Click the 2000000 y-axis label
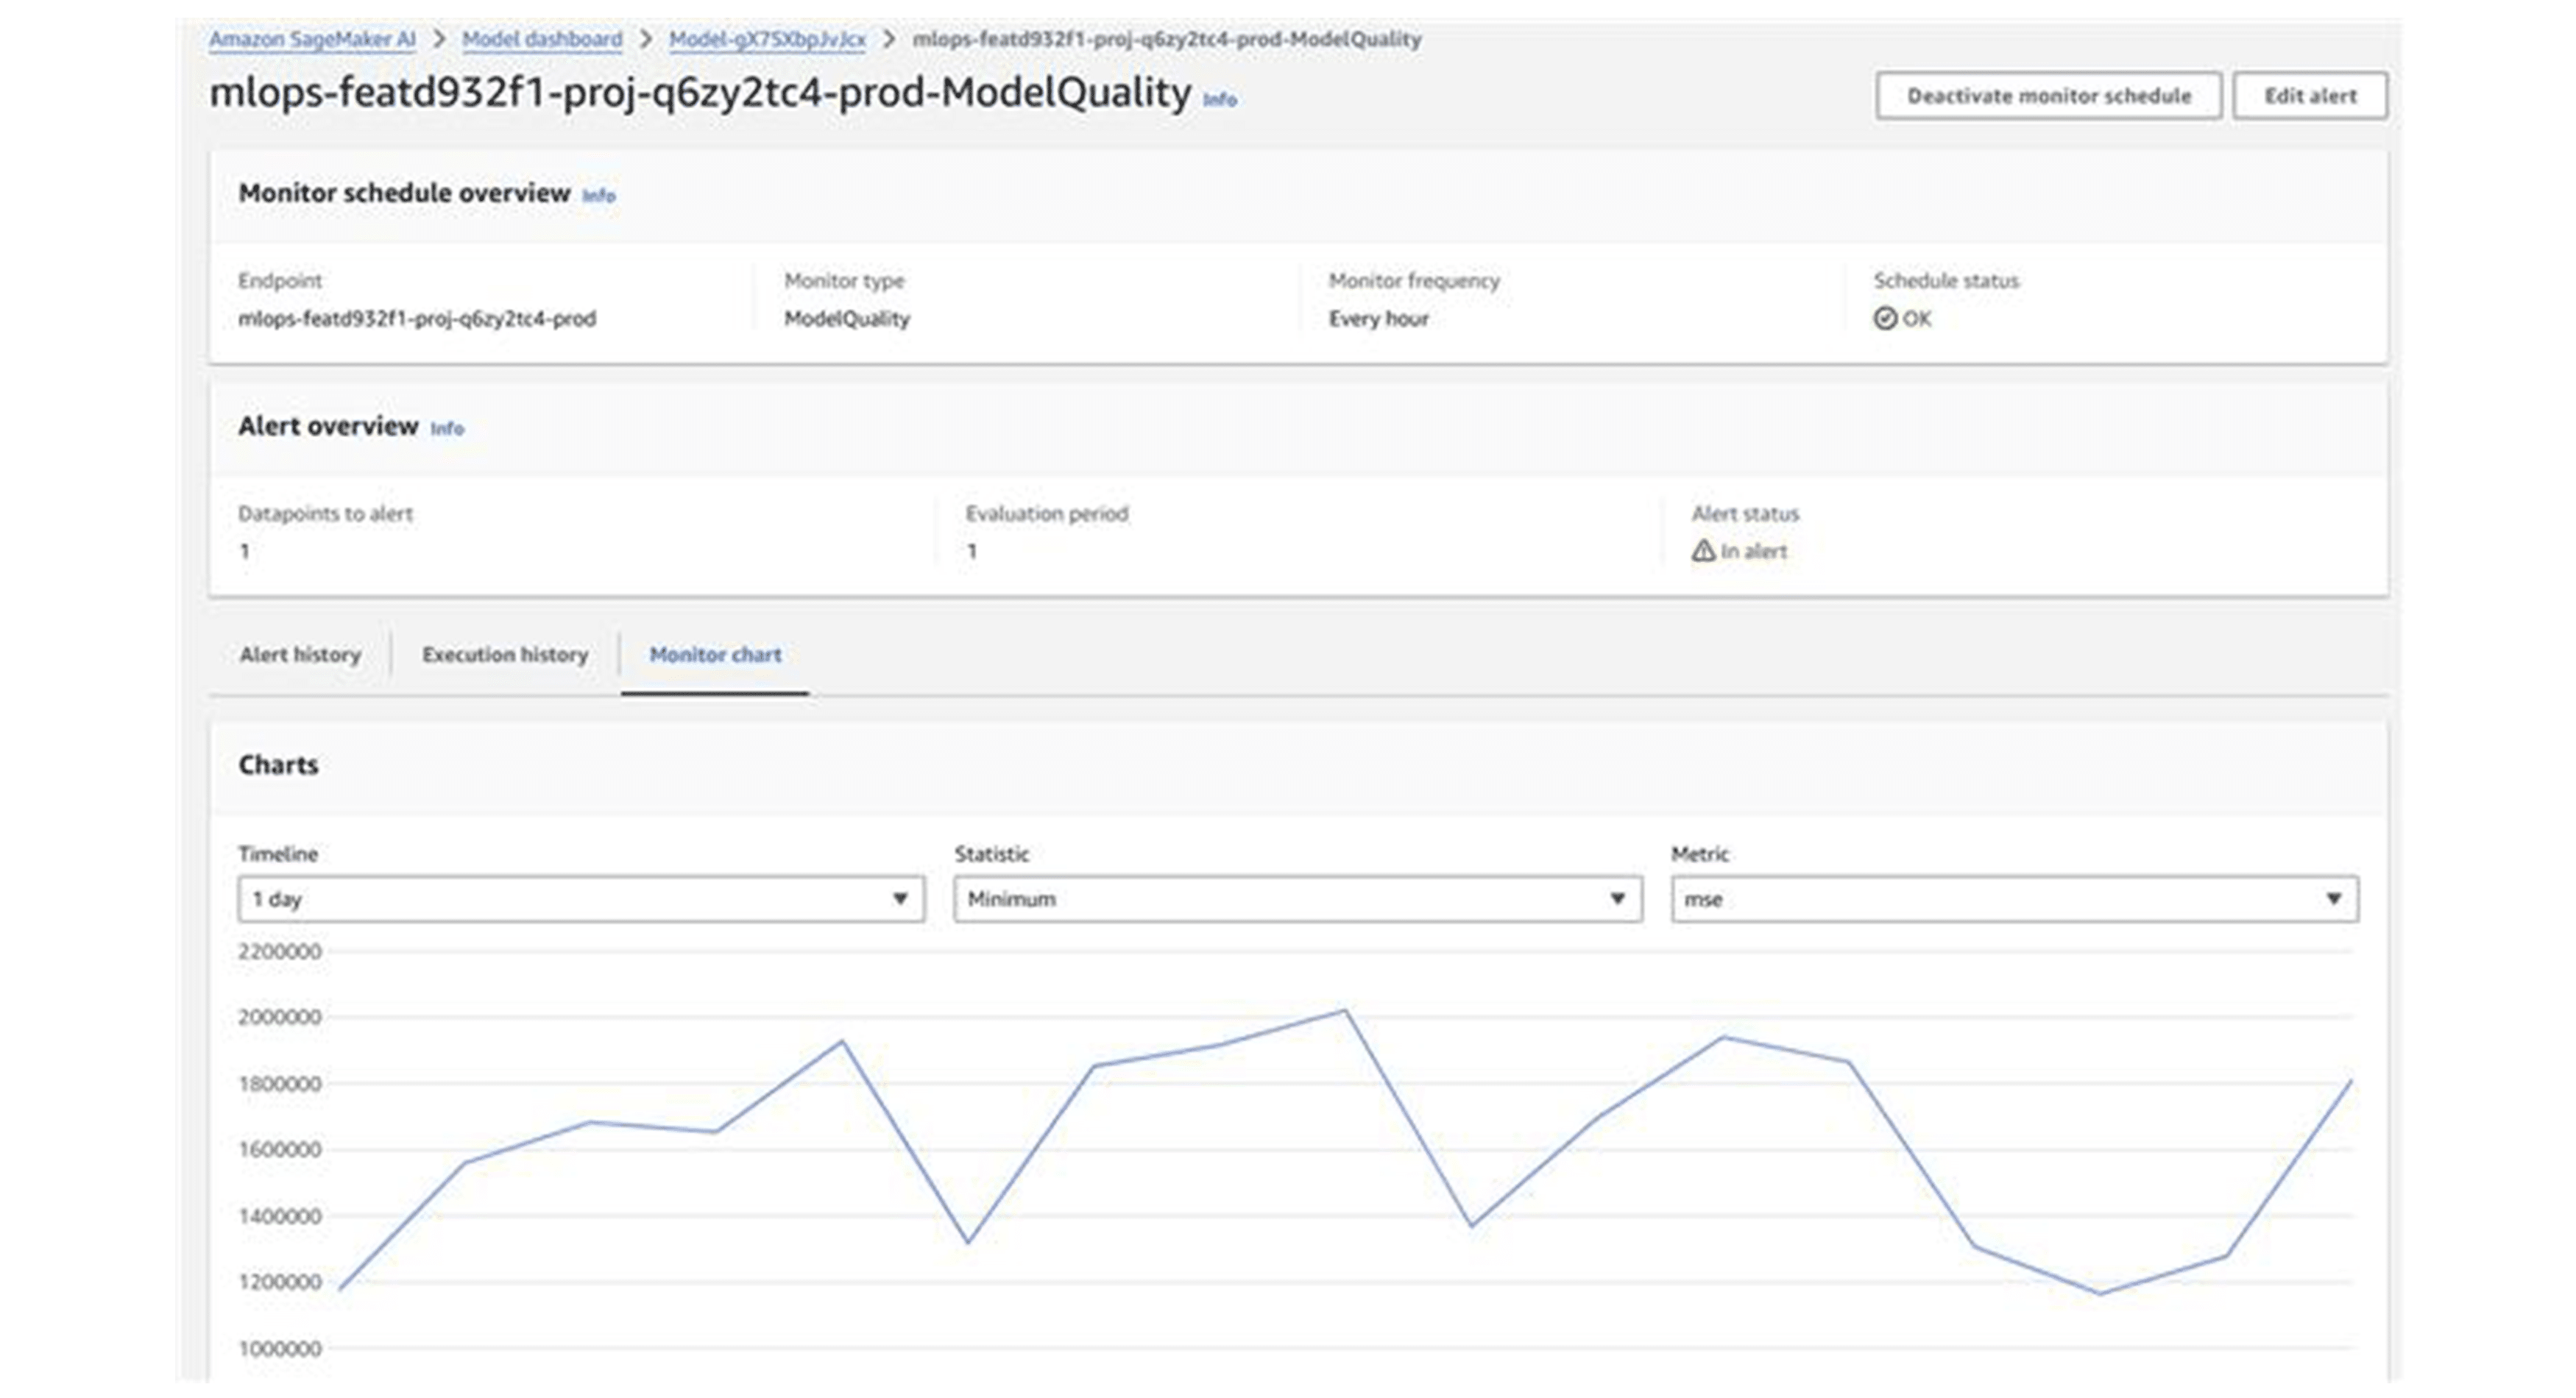This screenshot has height=1398, width=2576. 280,1017
